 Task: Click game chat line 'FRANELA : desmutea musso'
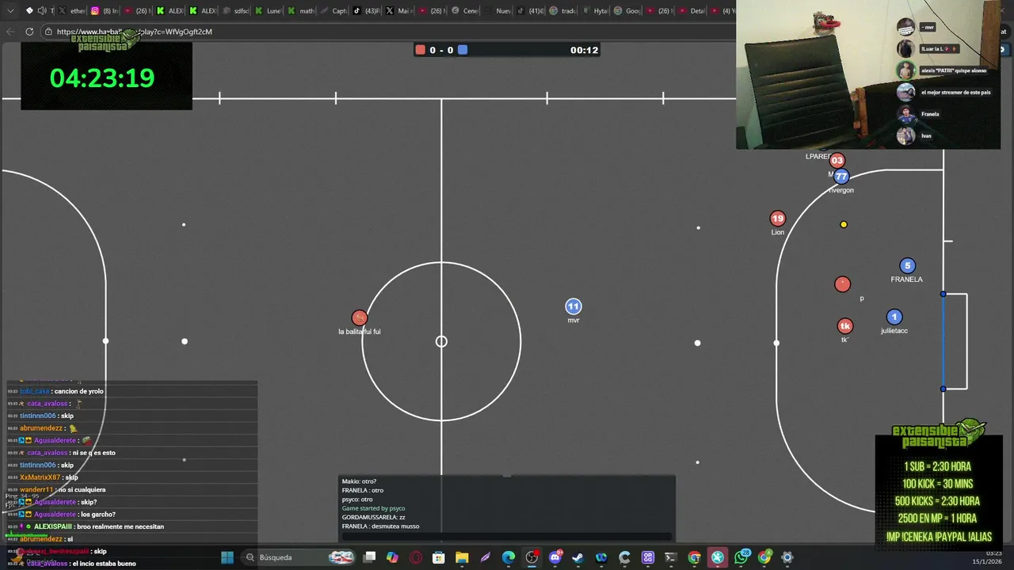pos(380,526)
